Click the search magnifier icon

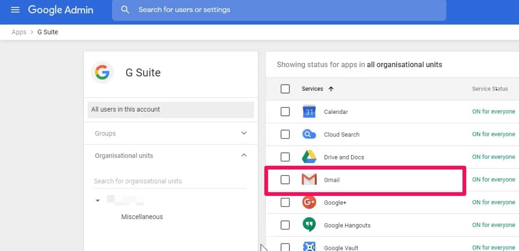(125, 10)
